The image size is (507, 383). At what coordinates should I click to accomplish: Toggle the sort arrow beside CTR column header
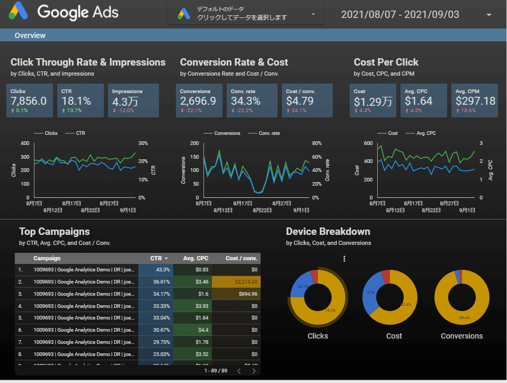(166, 259)
